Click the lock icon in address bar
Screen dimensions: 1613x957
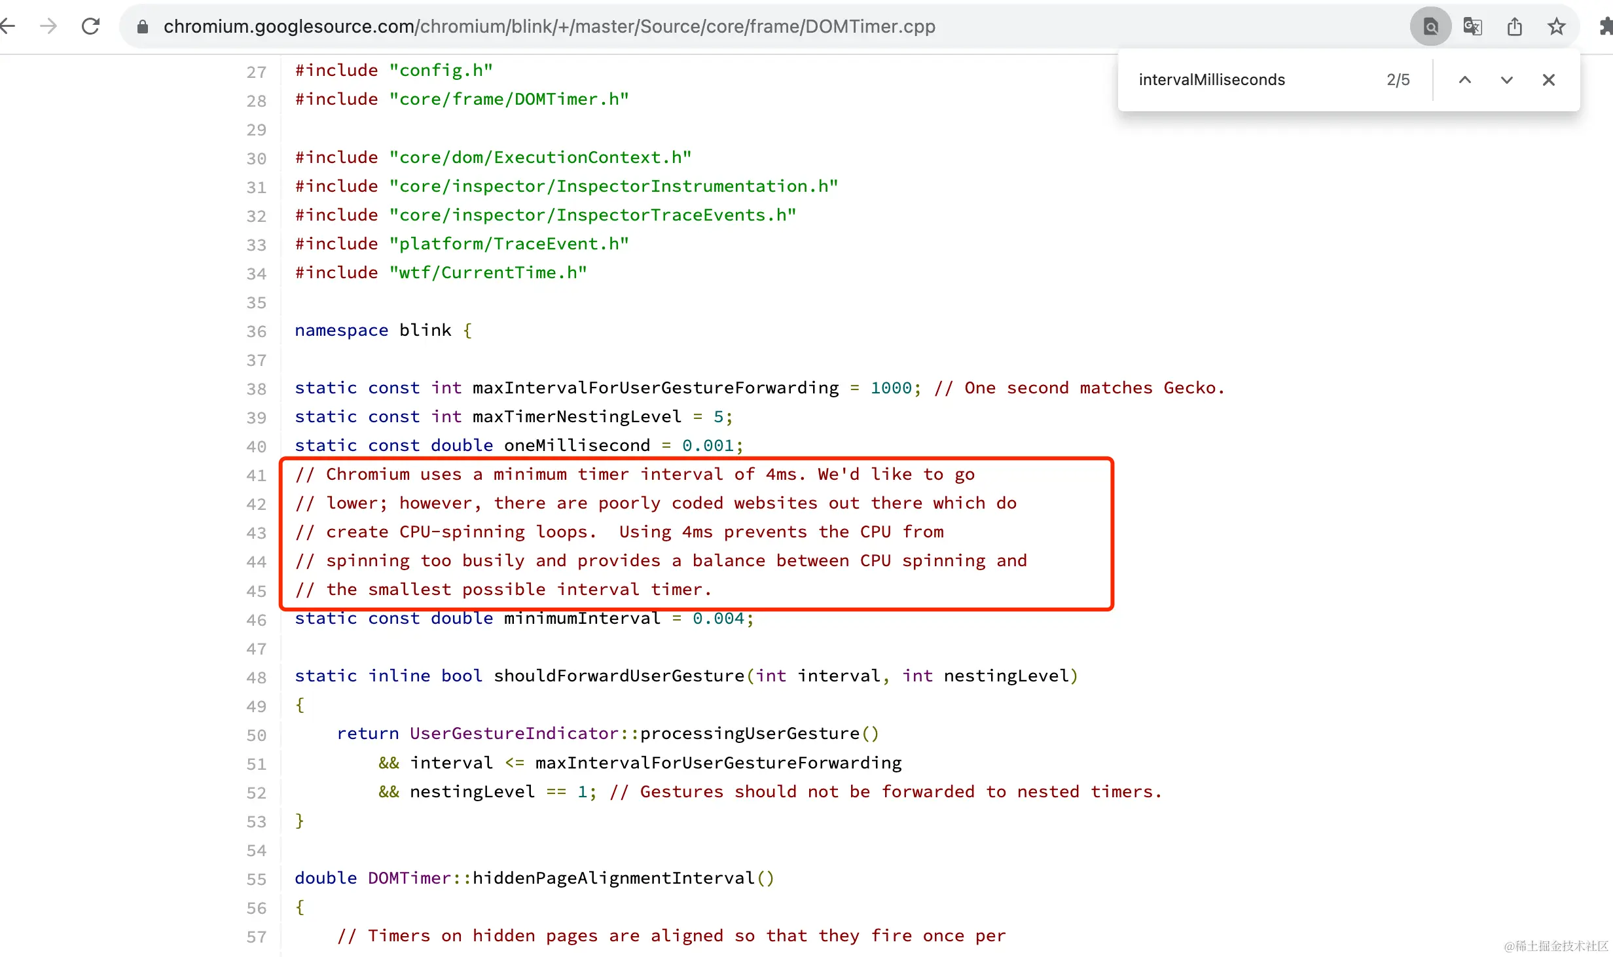(142, 27)
